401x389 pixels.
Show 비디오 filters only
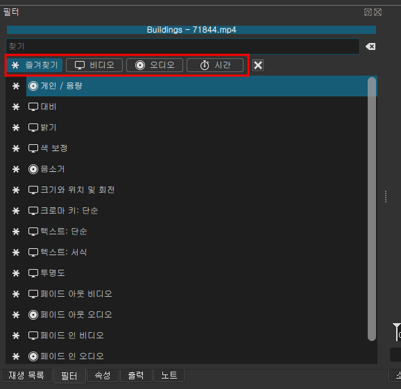[x=94, y=65]
